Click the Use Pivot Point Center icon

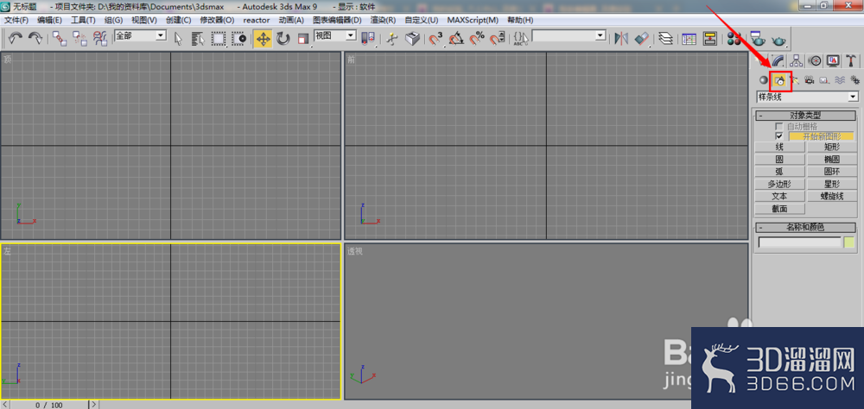[367, 39]
